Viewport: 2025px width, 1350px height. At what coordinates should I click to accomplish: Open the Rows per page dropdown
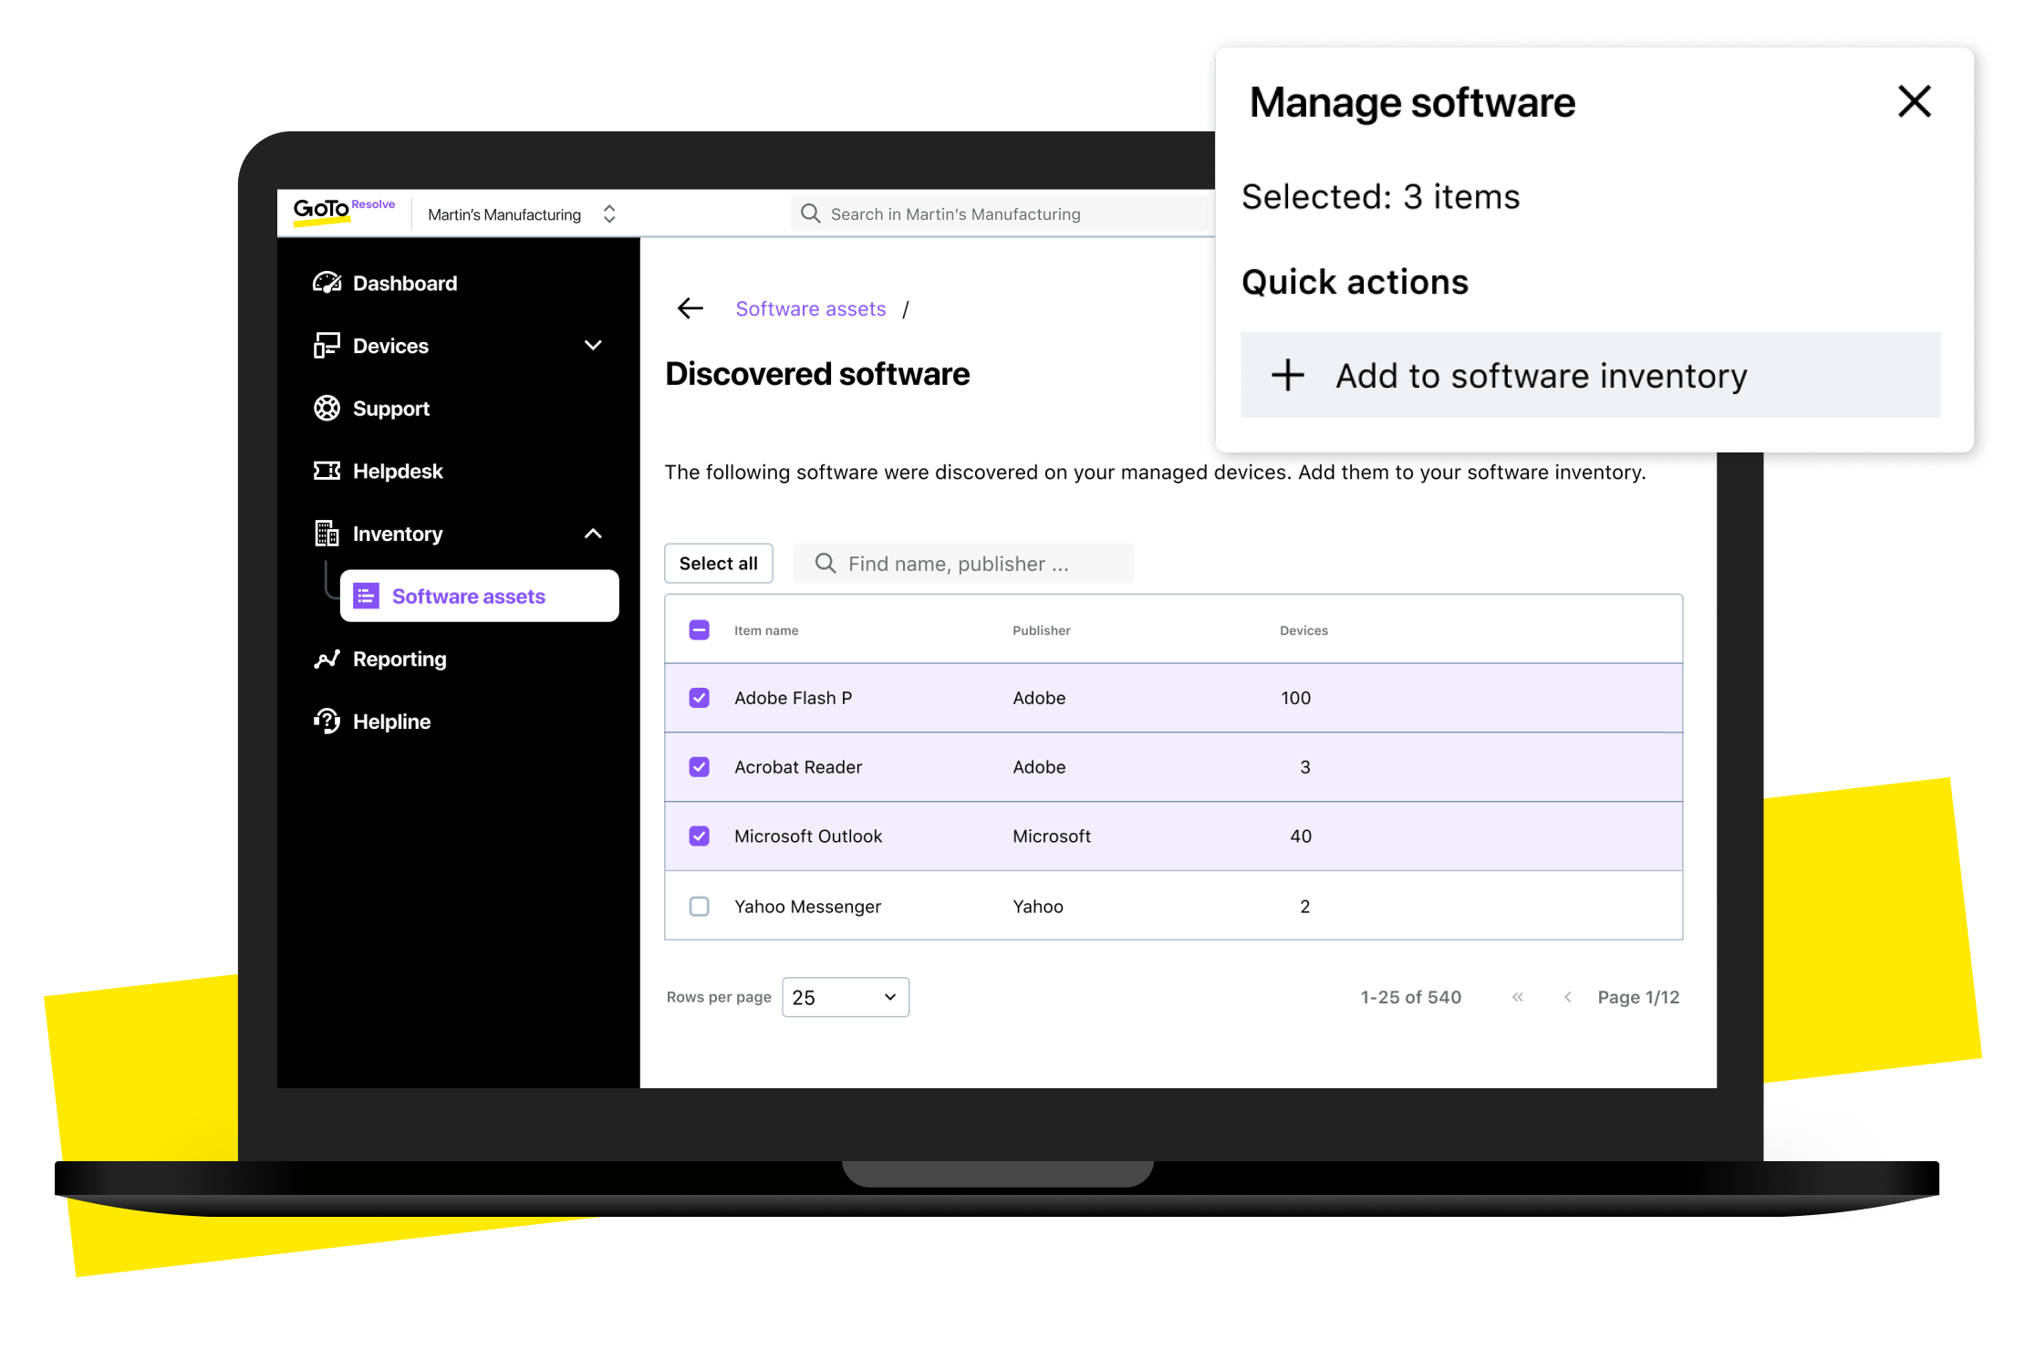coord(844,997)
